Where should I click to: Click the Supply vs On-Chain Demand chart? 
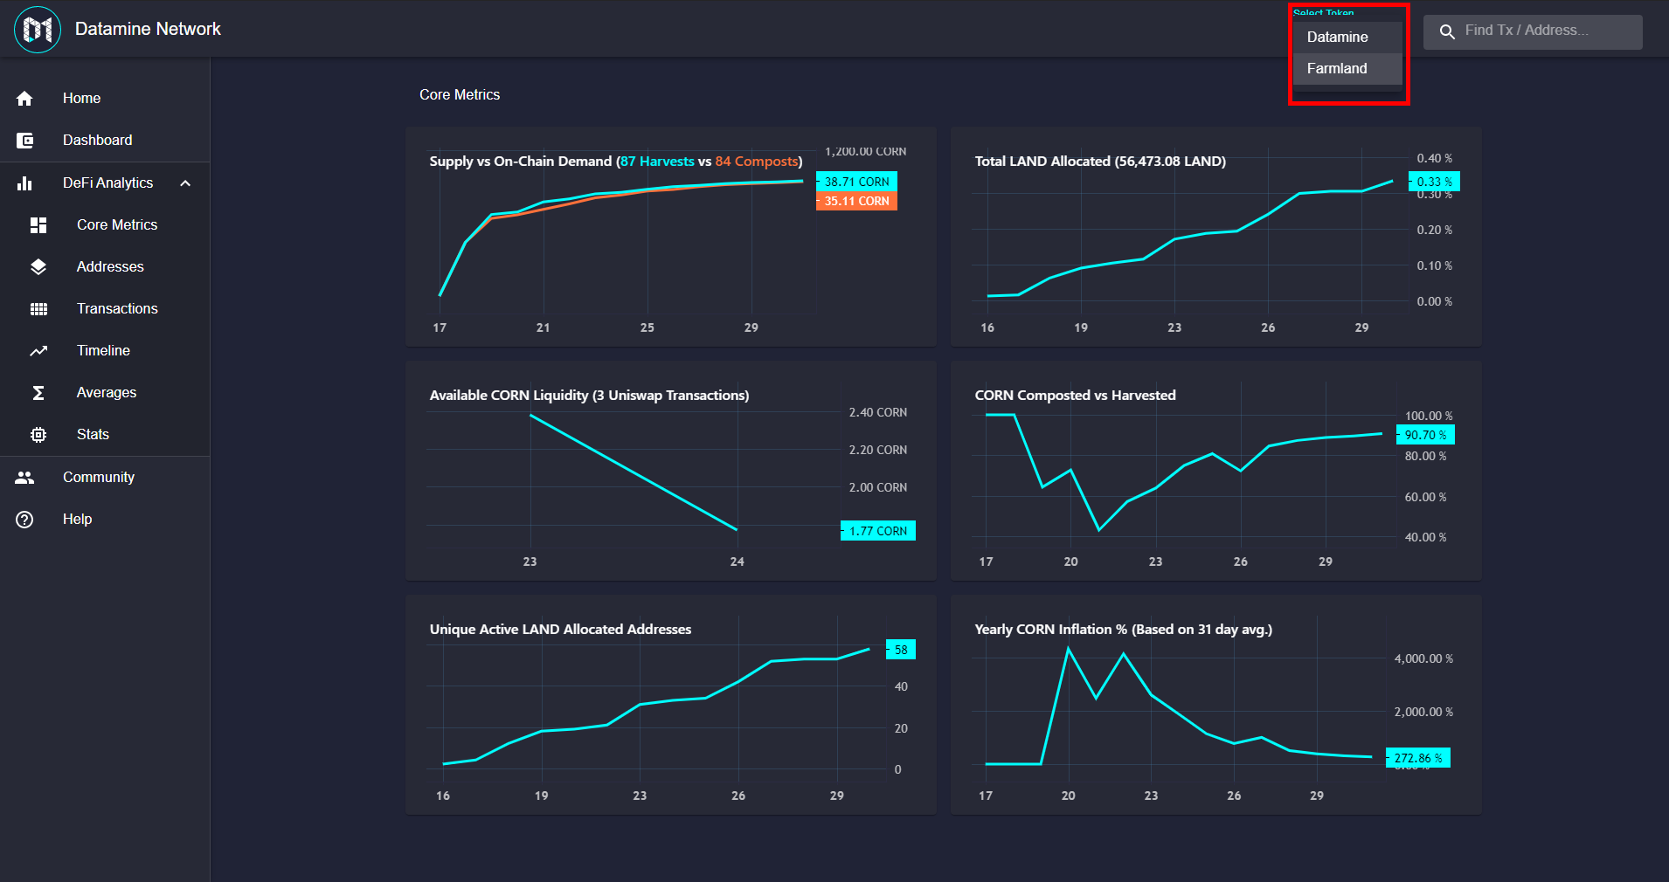[x=671, y=237]
